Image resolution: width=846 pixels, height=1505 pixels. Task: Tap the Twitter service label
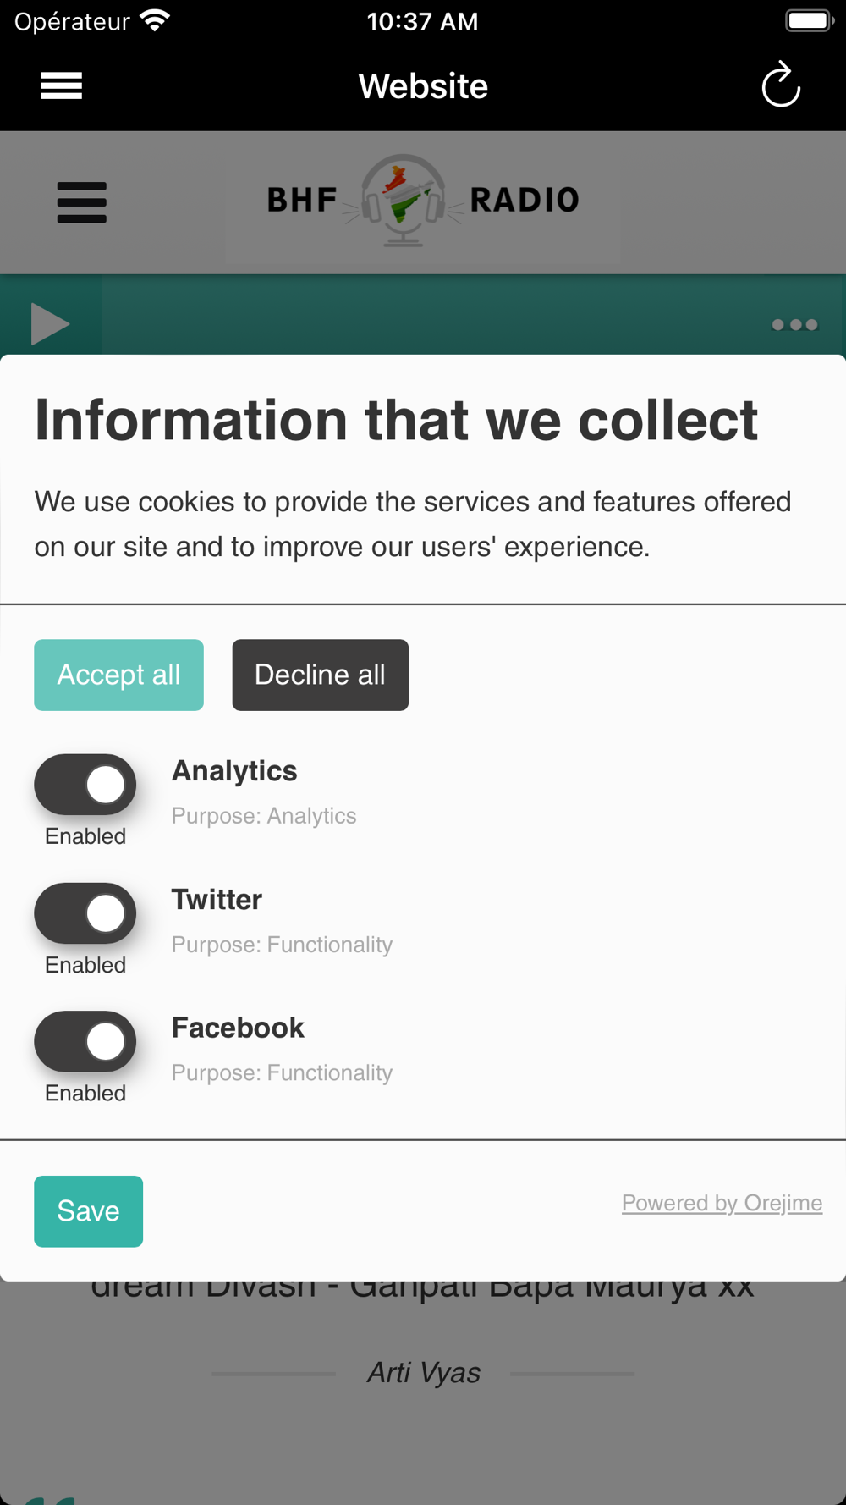(x=217, y=900)
